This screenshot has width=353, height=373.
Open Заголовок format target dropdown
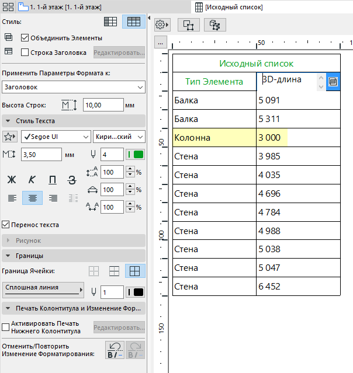[x=74, y=87]
